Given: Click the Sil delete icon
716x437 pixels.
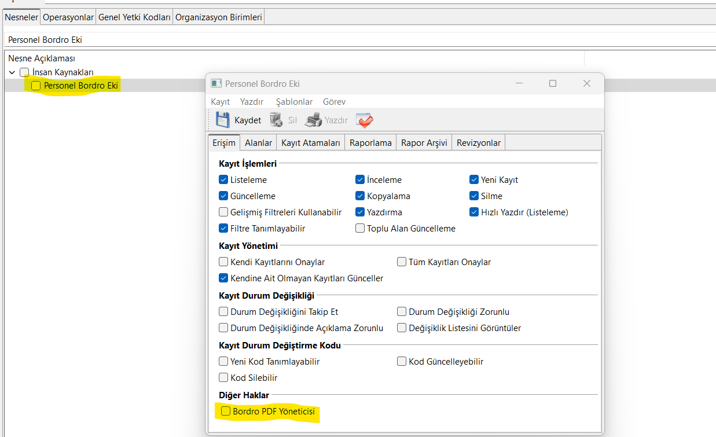Looking at the screenshot, I should pyautogui.click(x=276, y=120).
